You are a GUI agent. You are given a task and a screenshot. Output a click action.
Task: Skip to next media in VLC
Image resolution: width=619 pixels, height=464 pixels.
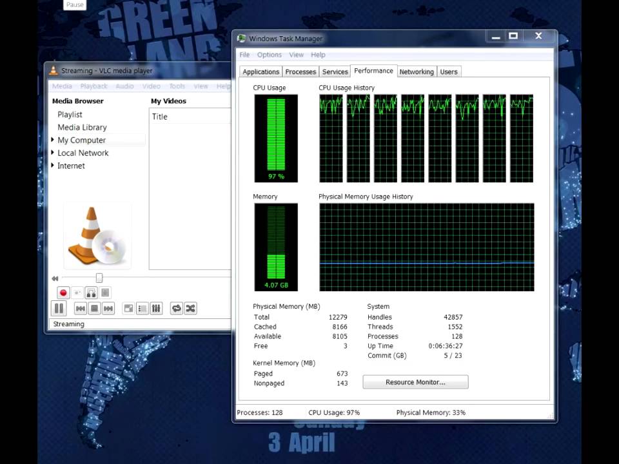click(x=108, y=309)
